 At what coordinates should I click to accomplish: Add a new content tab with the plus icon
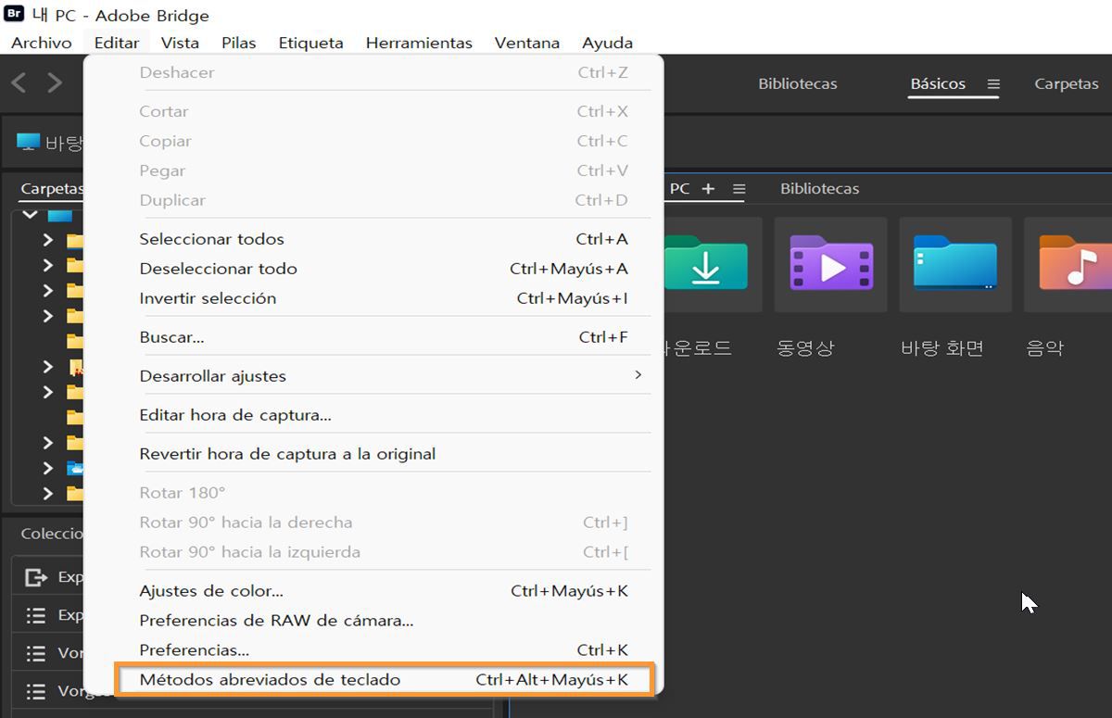pyautogui.click(x=708, y=189)
